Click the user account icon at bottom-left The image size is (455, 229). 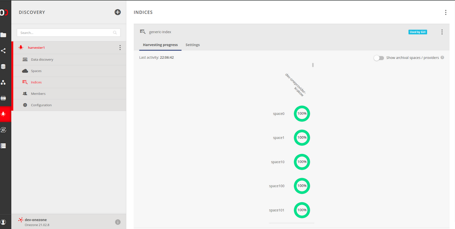coord(3,222)
